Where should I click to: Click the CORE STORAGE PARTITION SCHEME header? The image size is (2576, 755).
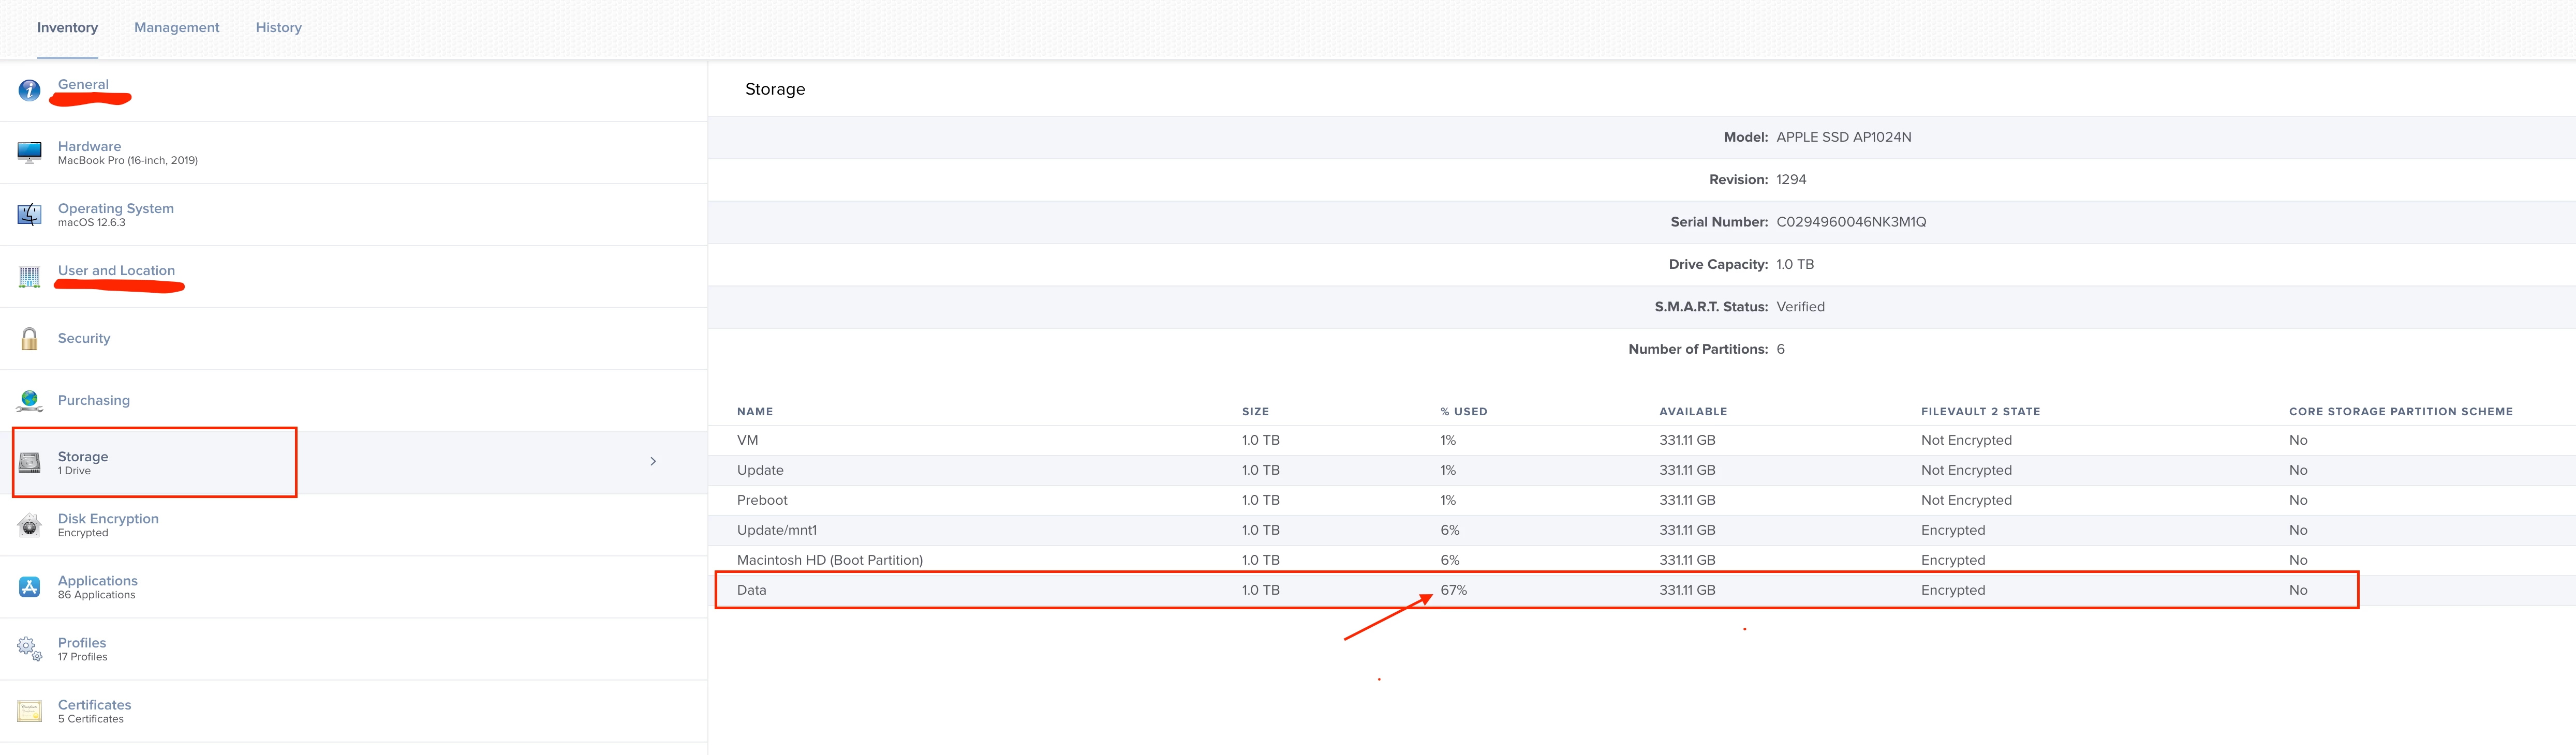(2400, 412)
